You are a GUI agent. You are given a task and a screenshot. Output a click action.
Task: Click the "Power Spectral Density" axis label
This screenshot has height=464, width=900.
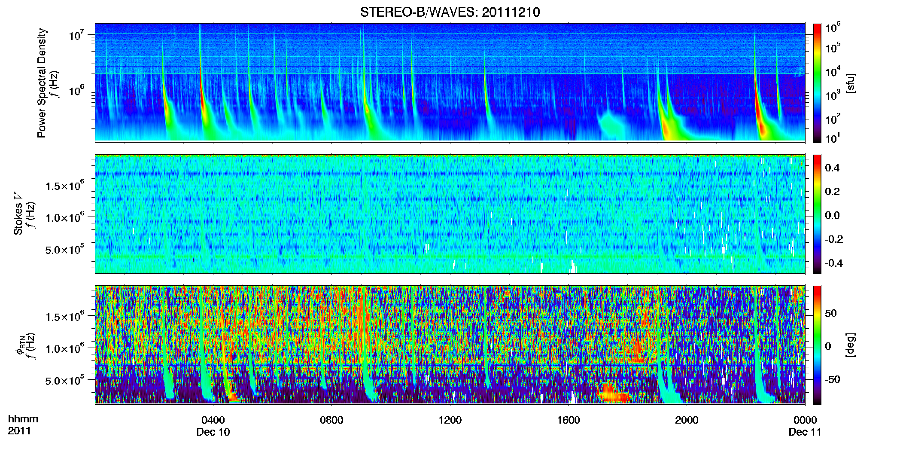tap(42, 83)
